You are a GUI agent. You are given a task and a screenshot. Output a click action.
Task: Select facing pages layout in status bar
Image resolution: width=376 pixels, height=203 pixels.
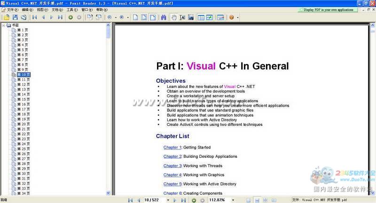tap(265, 200)
